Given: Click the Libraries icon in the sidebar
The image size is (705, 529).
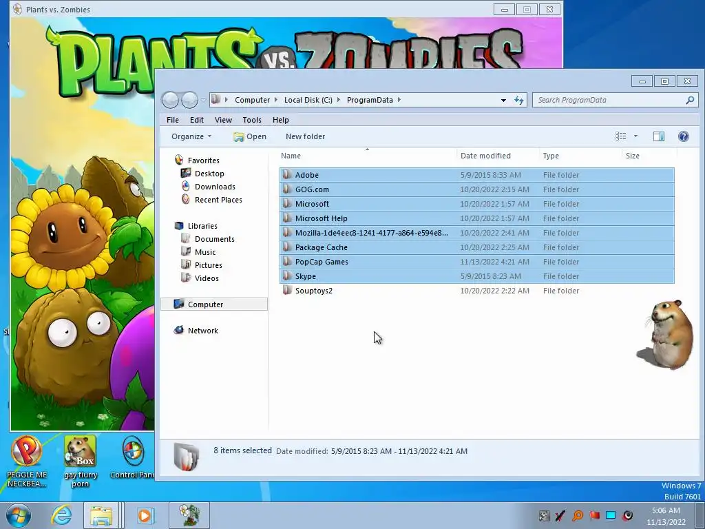Looking at the screenshot, I should pyautogui.click(x=179, y=226).
